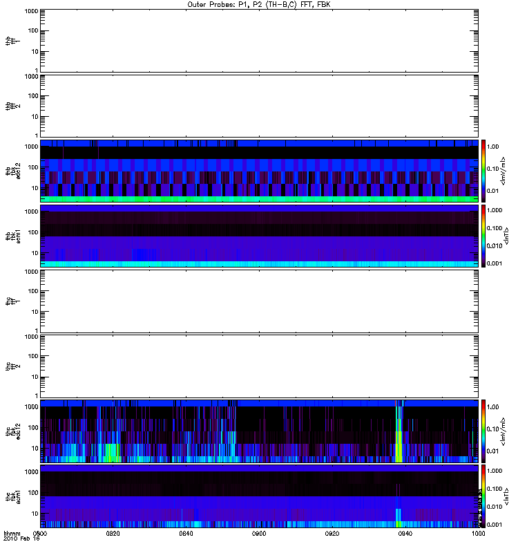The image size is (518, 553).
Task: Click the 0.01 tick on thc edc12 color bar
Action: click(x=493, y=451)
